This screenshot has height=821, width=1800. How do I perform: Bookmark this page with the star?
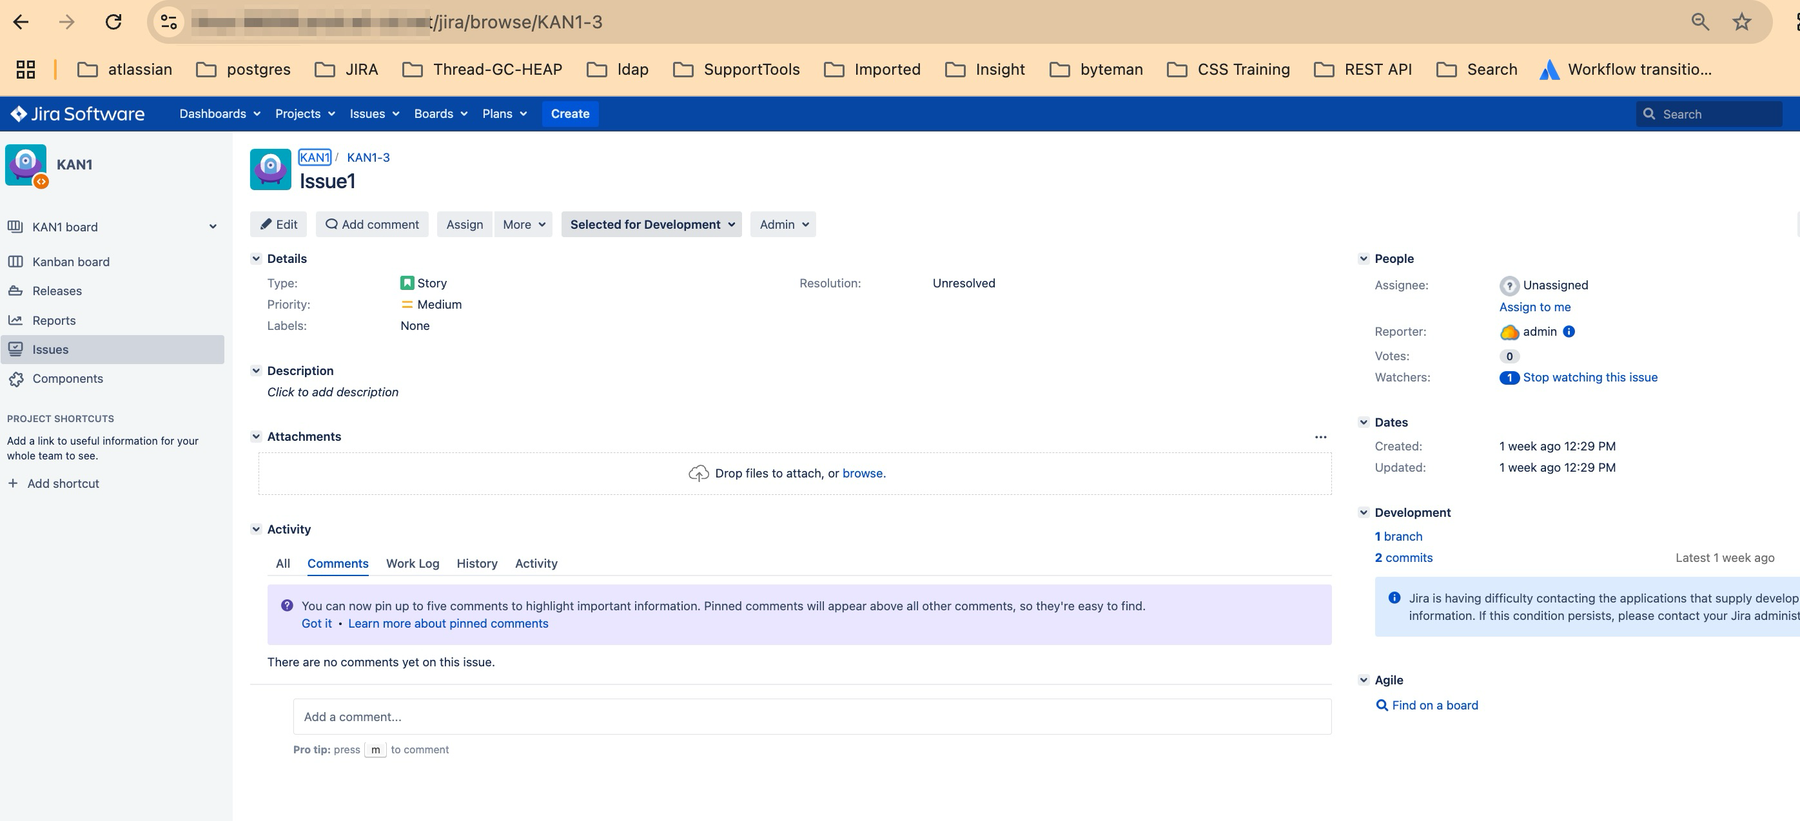tap(1742, 22)
